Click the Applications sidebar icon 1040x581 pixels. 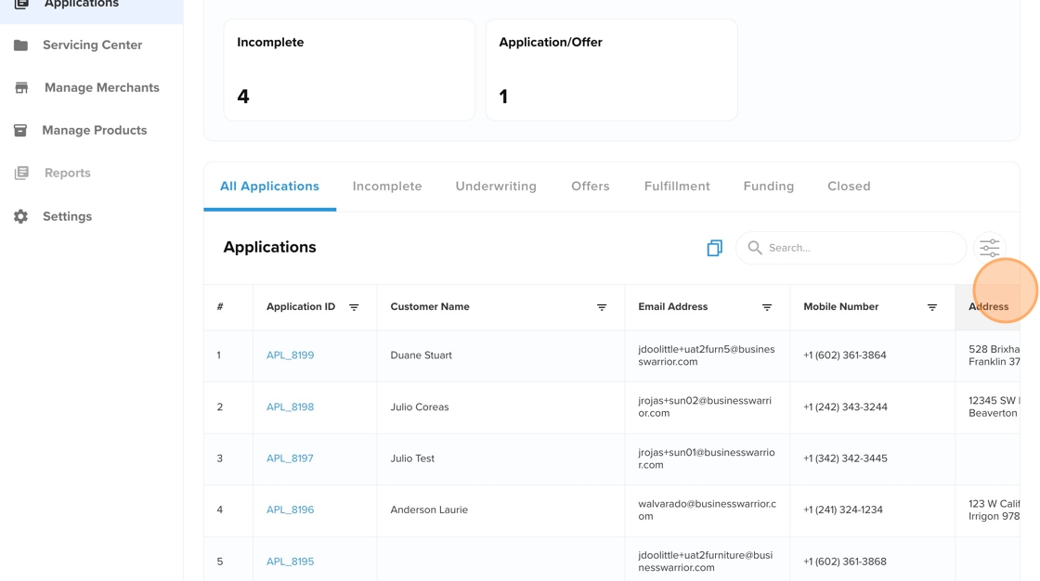21,4
